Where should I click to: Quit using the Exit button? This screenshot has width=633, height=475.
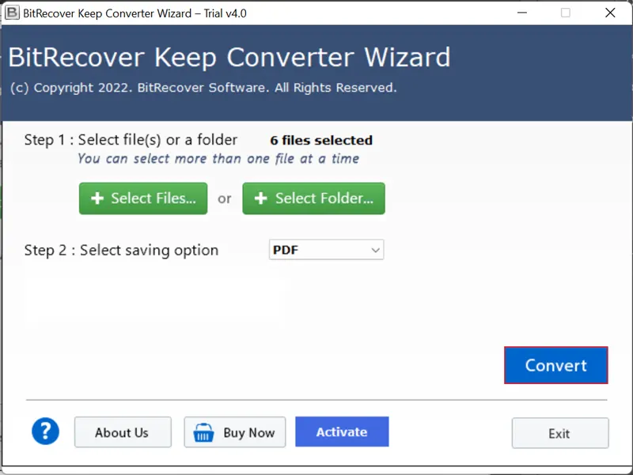(x=559, y=433)
